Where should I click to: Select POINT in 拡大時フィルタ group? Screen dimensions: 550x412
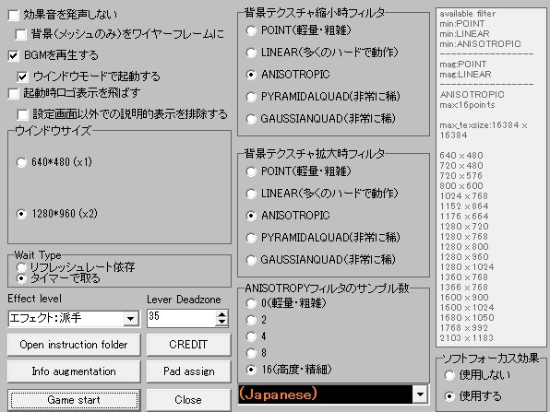point(251,171)
